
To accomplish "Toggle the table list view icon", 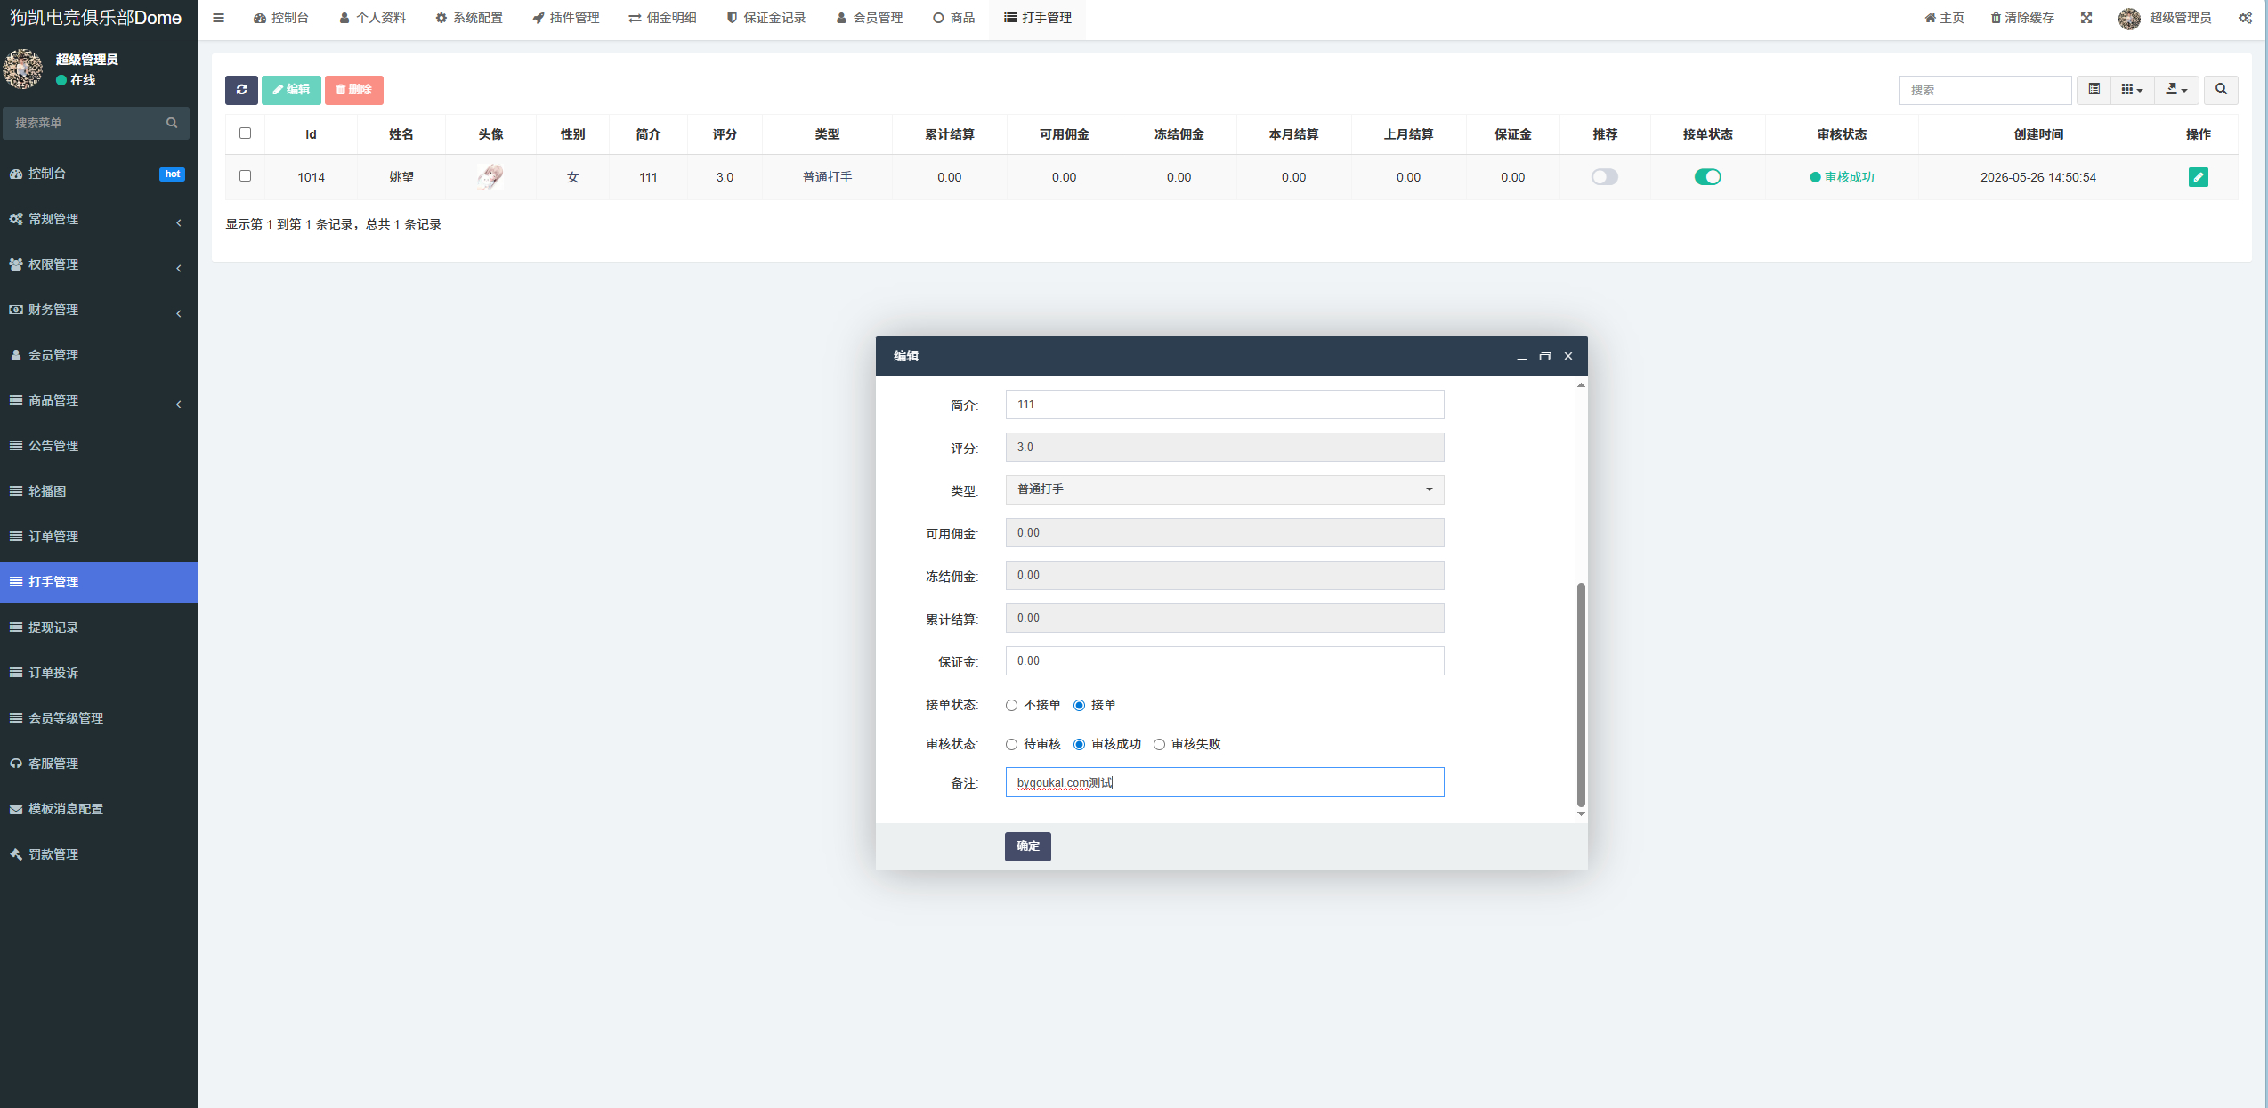I will pyautogui.click(x=2094, y=90).
